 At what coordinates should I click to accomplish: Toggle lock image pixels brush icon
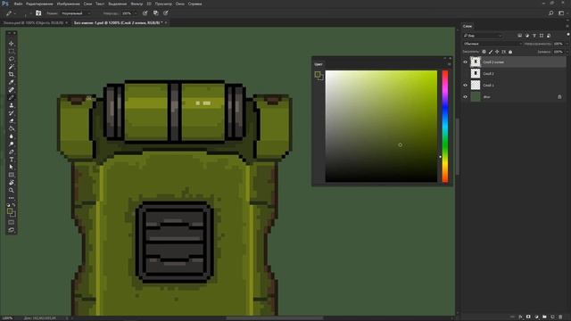coord(491,52)
